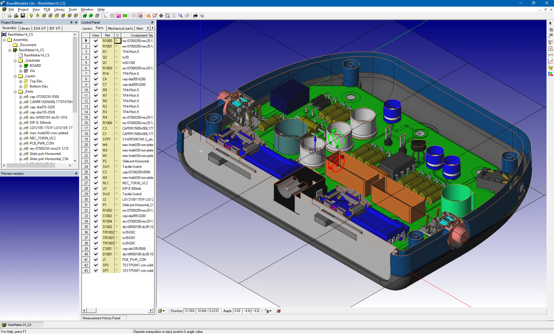Viewport: 554px width, 334px height.
Task: Click the Save floppy disk icon
Action: (x=23, y=16)
